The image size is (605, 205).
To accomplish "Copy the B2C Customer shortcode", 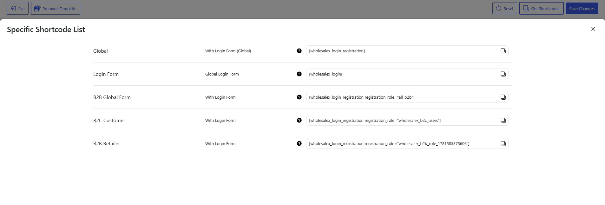I will 503,120.
